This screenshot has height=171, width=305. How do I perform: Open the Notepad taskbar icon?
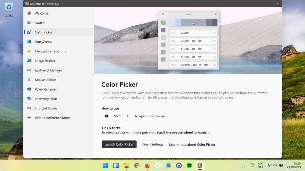point(168,165)
